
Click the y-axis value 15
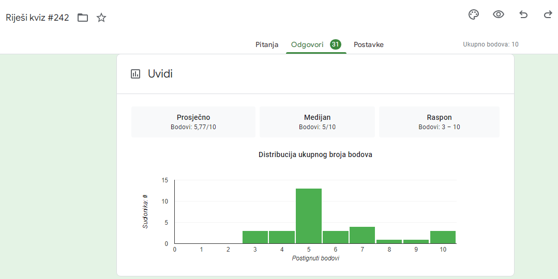pyautogui.click(x=164, y=180)
